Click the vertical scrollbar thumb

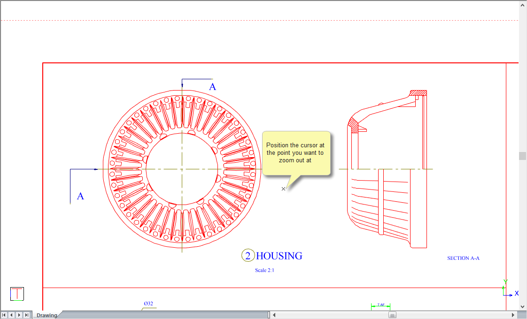(523, 156)
